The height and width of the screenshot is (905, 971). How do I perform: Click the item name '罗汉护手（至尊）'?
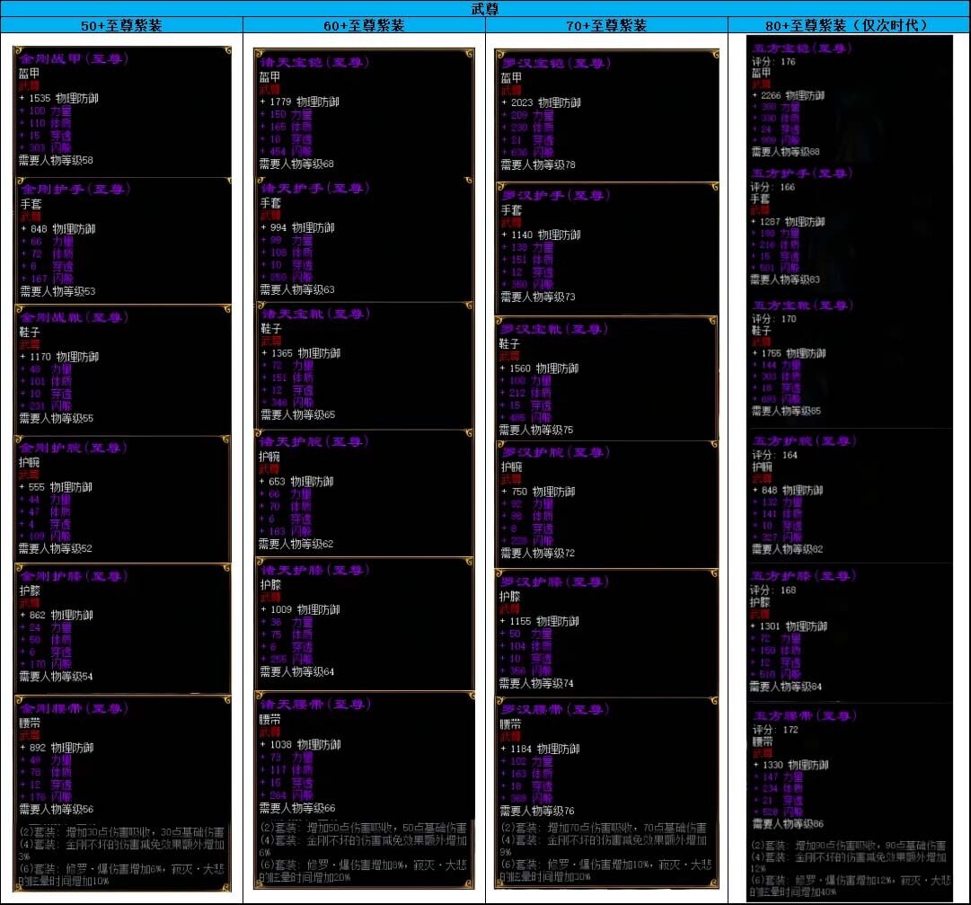point(556,196)
